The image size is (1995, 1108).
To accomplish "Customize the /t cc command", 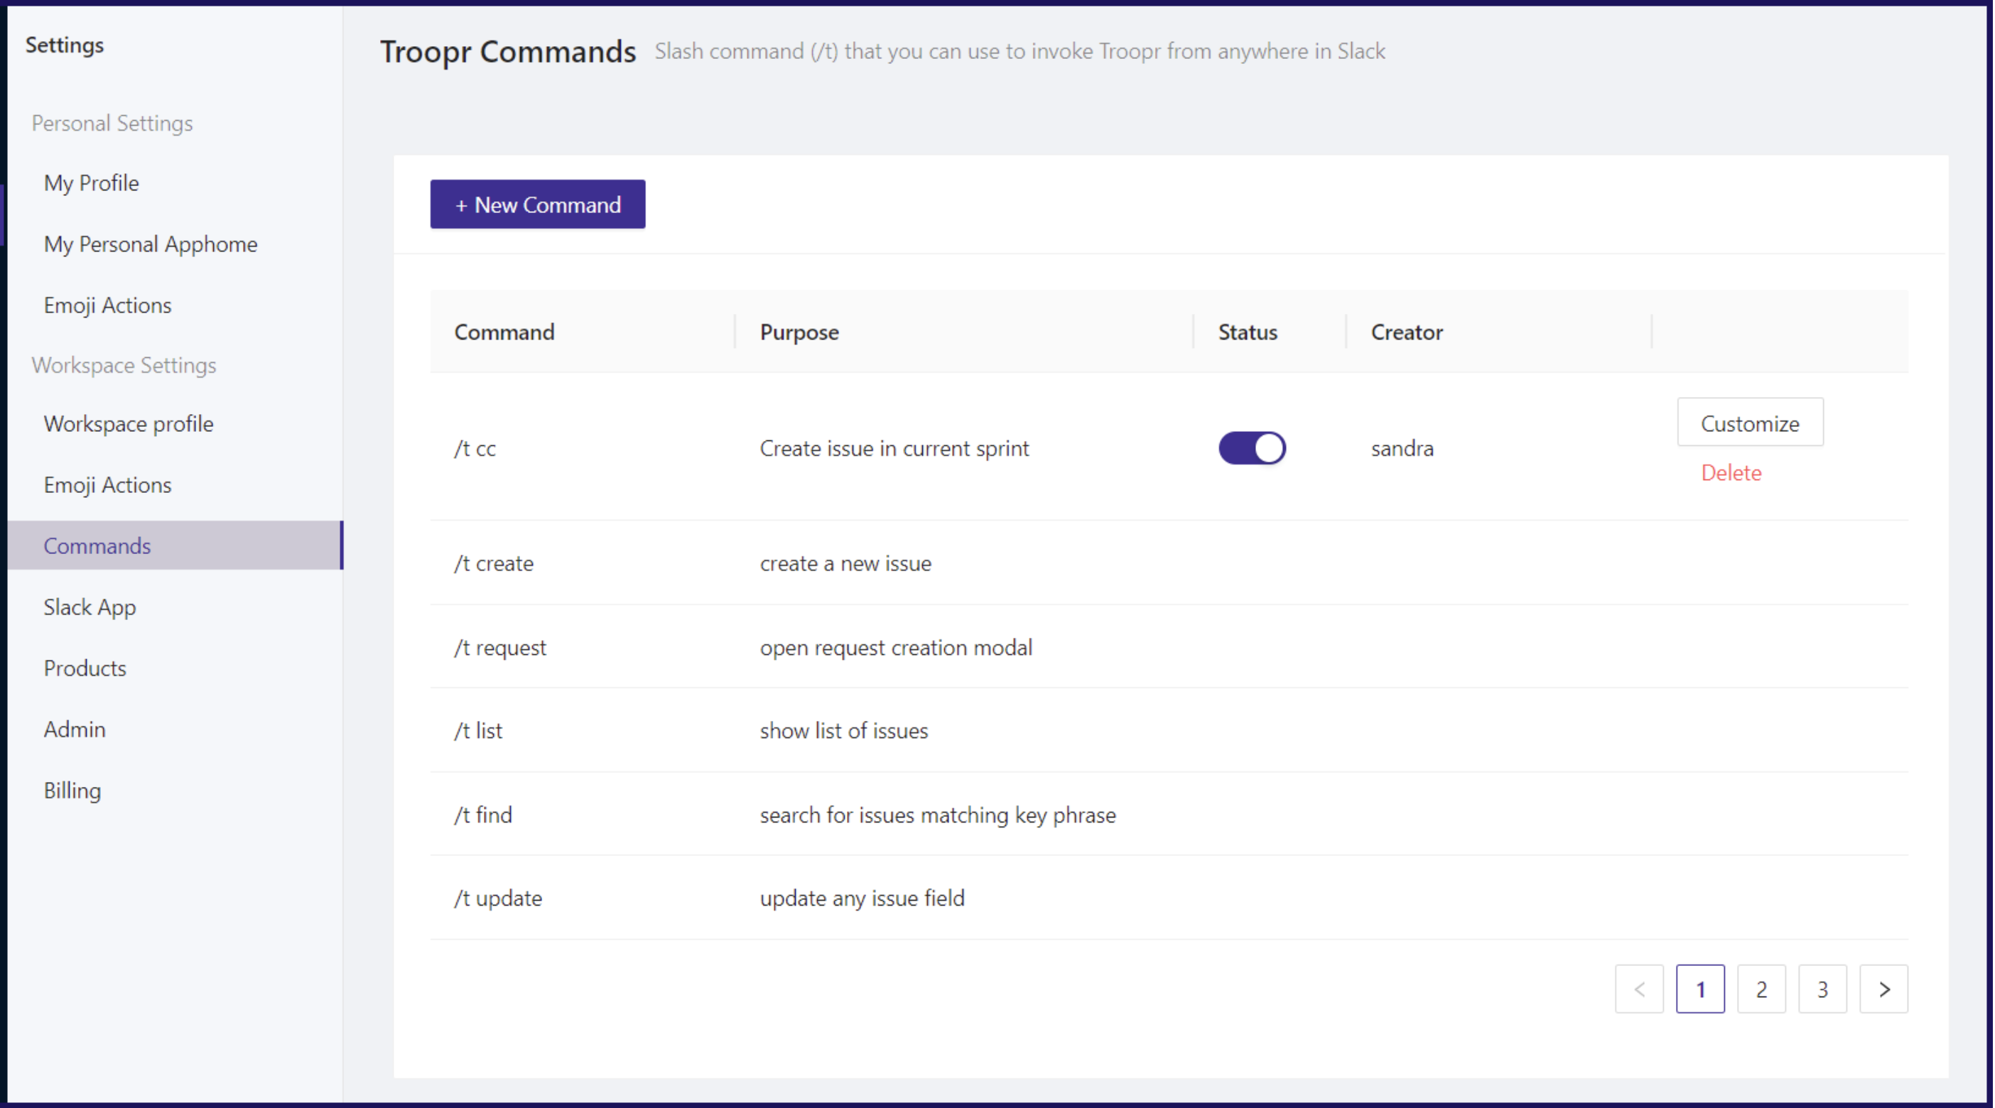I will (1749, 423).
